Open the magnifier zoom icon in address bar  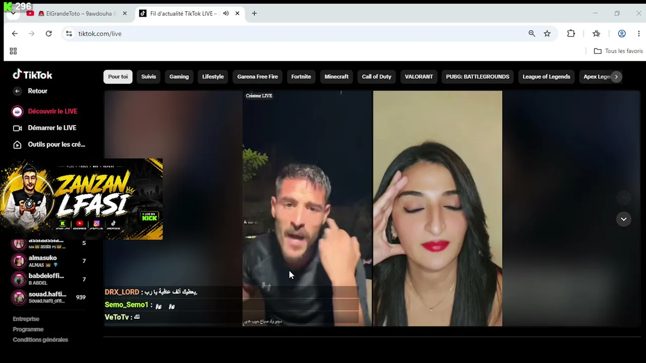coord(531,34)
